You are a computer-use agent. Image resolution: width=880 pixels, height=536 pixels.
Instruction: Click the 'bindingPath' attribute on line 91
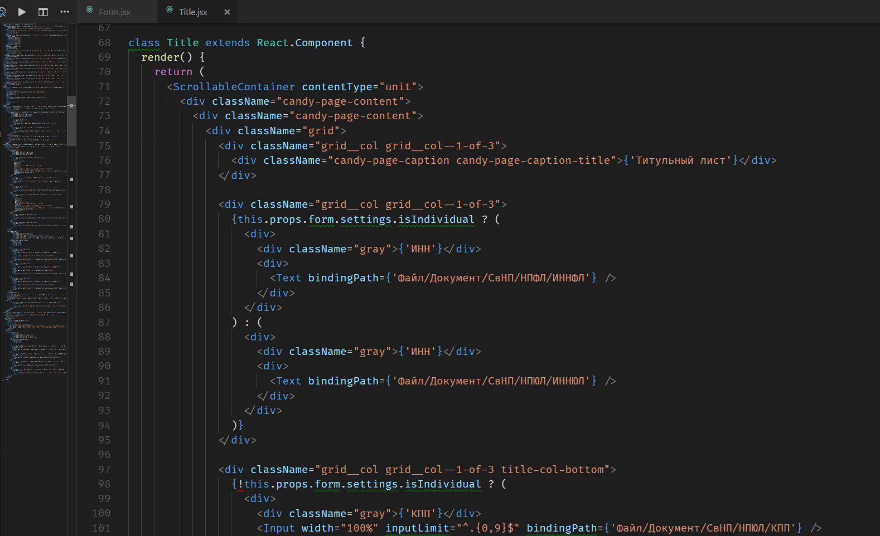[x=343, y=381]
